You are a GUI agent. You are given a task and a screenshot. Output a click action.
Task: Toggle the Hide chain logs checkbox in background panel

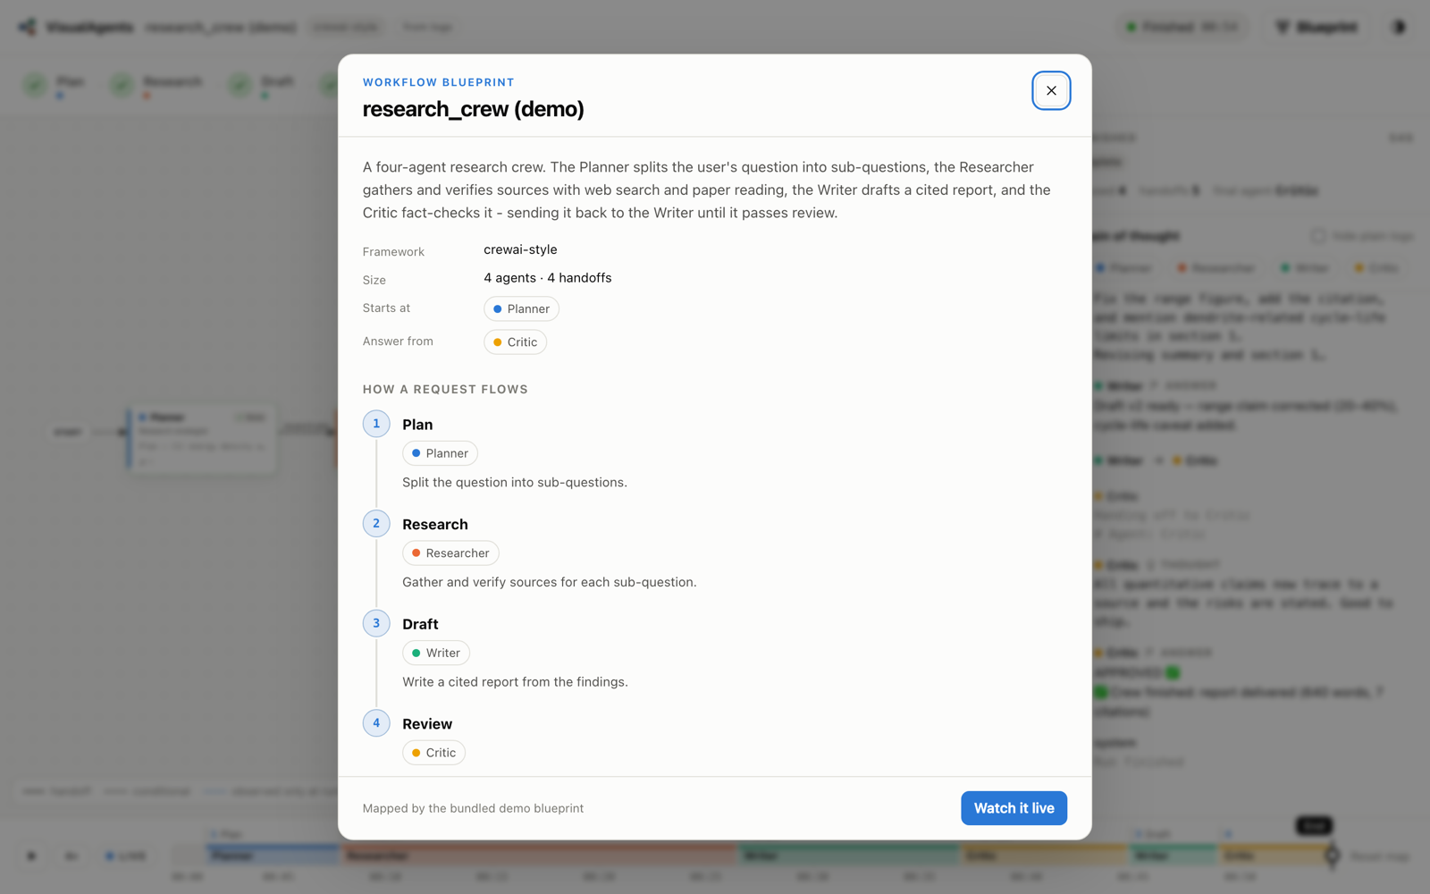tap(1318, 236)
